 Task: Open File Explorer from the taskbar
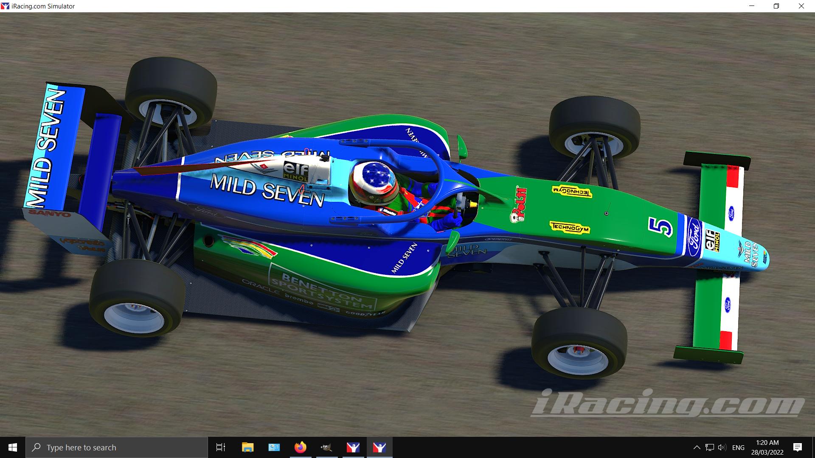tap(247, 447)
